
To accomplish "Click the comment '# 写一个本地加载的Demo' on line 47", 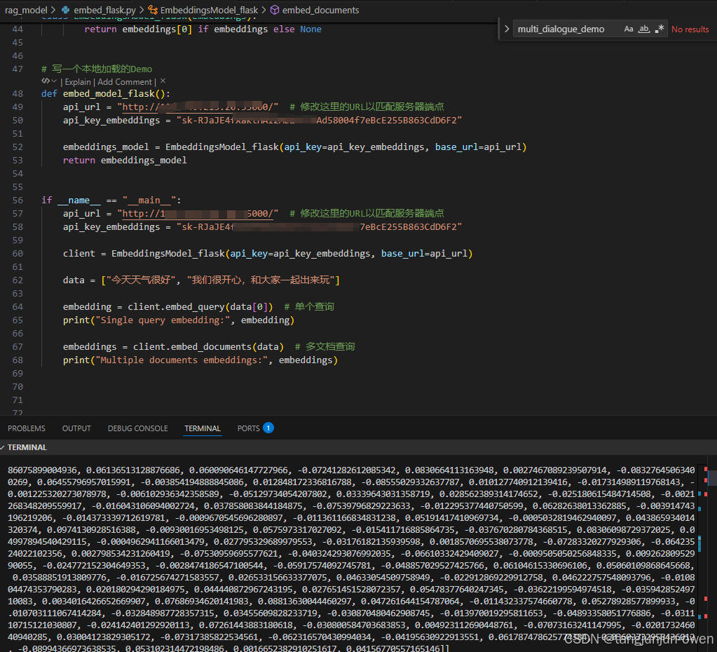I will (97, 69).
